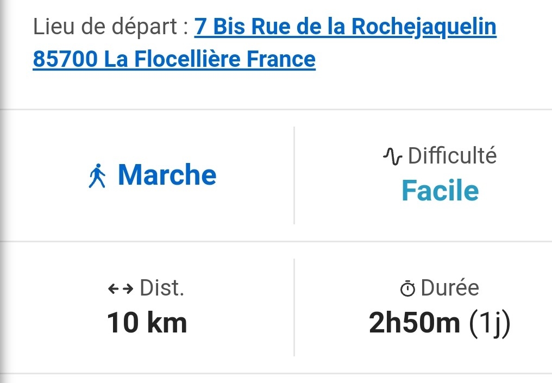Screen dimensions: 552x383
Task: Open the 7 Bis Rue de la Rochejaquelin link
Action: 345,27
